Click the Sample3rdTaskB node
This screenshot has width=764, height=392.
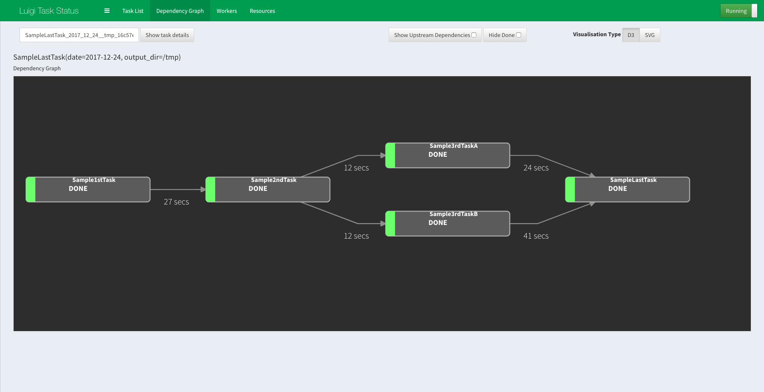(x=447, y=223)
